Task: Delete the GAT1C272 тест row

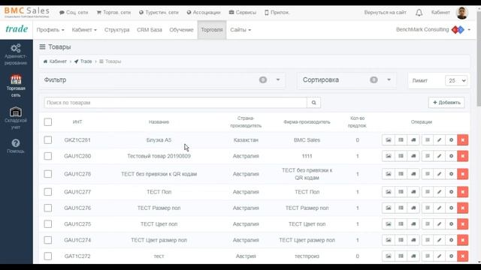Action: tap(463, 256)
